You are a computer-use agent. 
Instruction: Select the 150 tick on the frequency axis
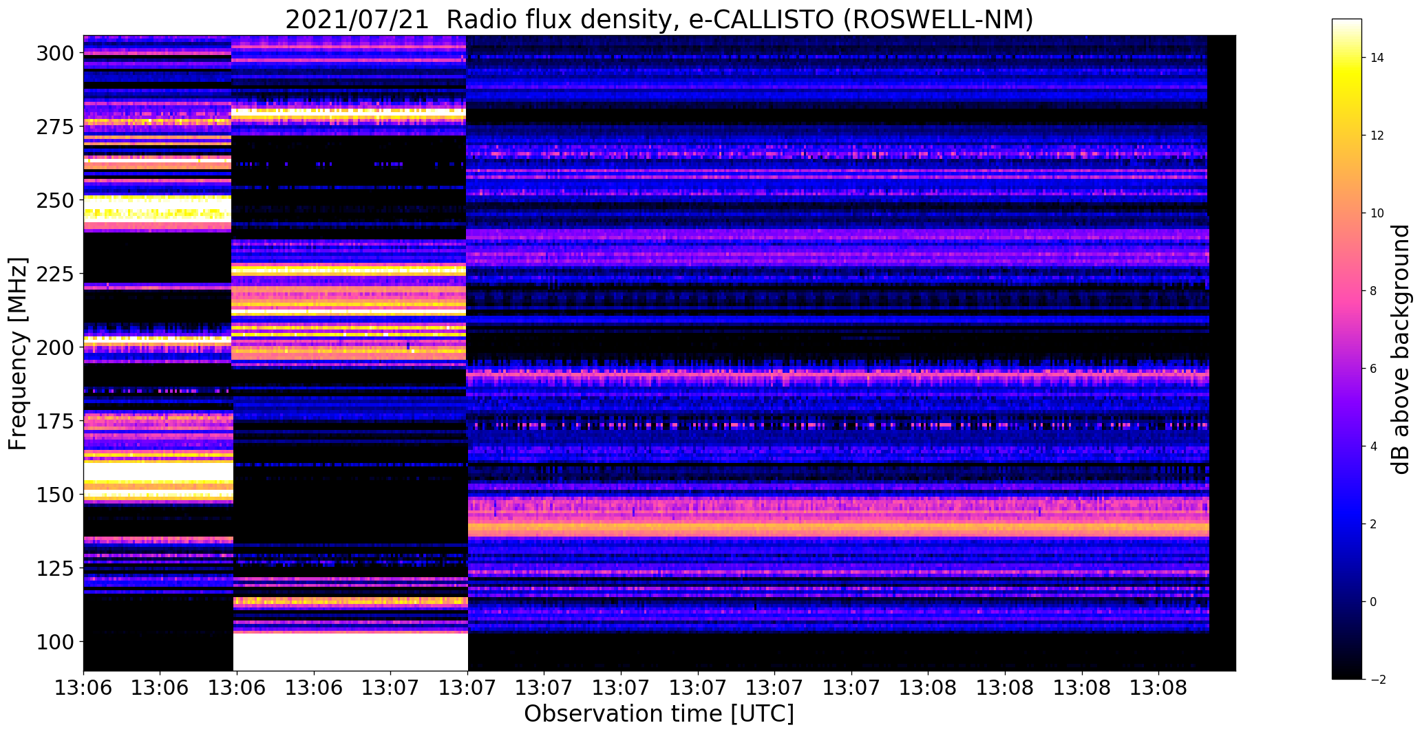point(56,495)
